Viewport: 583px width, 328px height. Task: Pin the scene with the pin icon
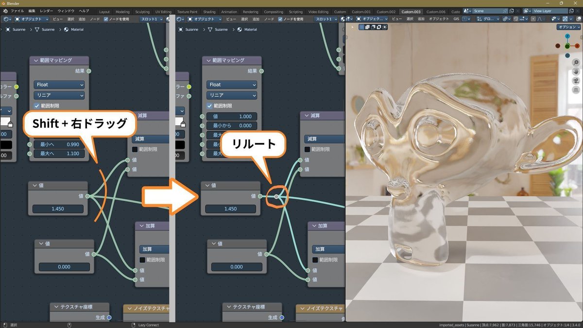(x=505, y=11)
